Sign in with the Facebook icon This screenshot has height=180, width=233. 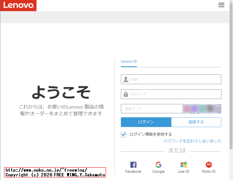click(x=133, y=165)
